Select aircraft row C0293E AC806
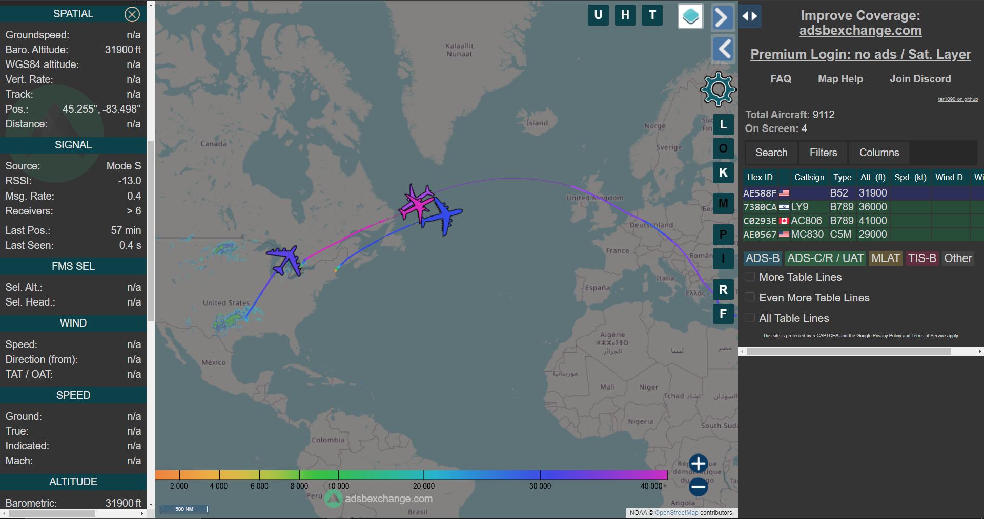Image resolution: width=984 pixels, height=519 pixels. 863,221
